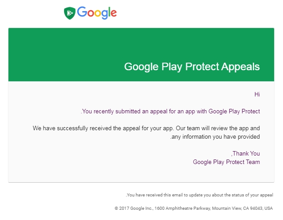The height and width of the screenshot is (220, 283).
Task: Click the Google Play Protect Appeals heading
Action: click(x=192, y=67)
